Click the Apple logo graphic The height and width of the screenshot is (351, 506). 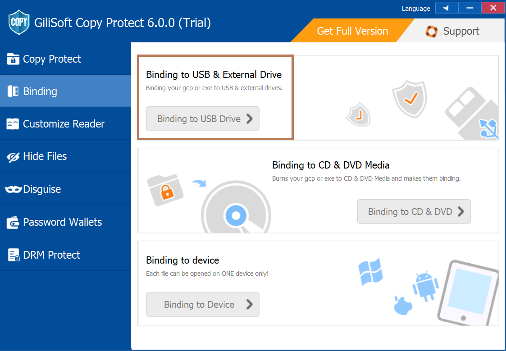[403, 305]
